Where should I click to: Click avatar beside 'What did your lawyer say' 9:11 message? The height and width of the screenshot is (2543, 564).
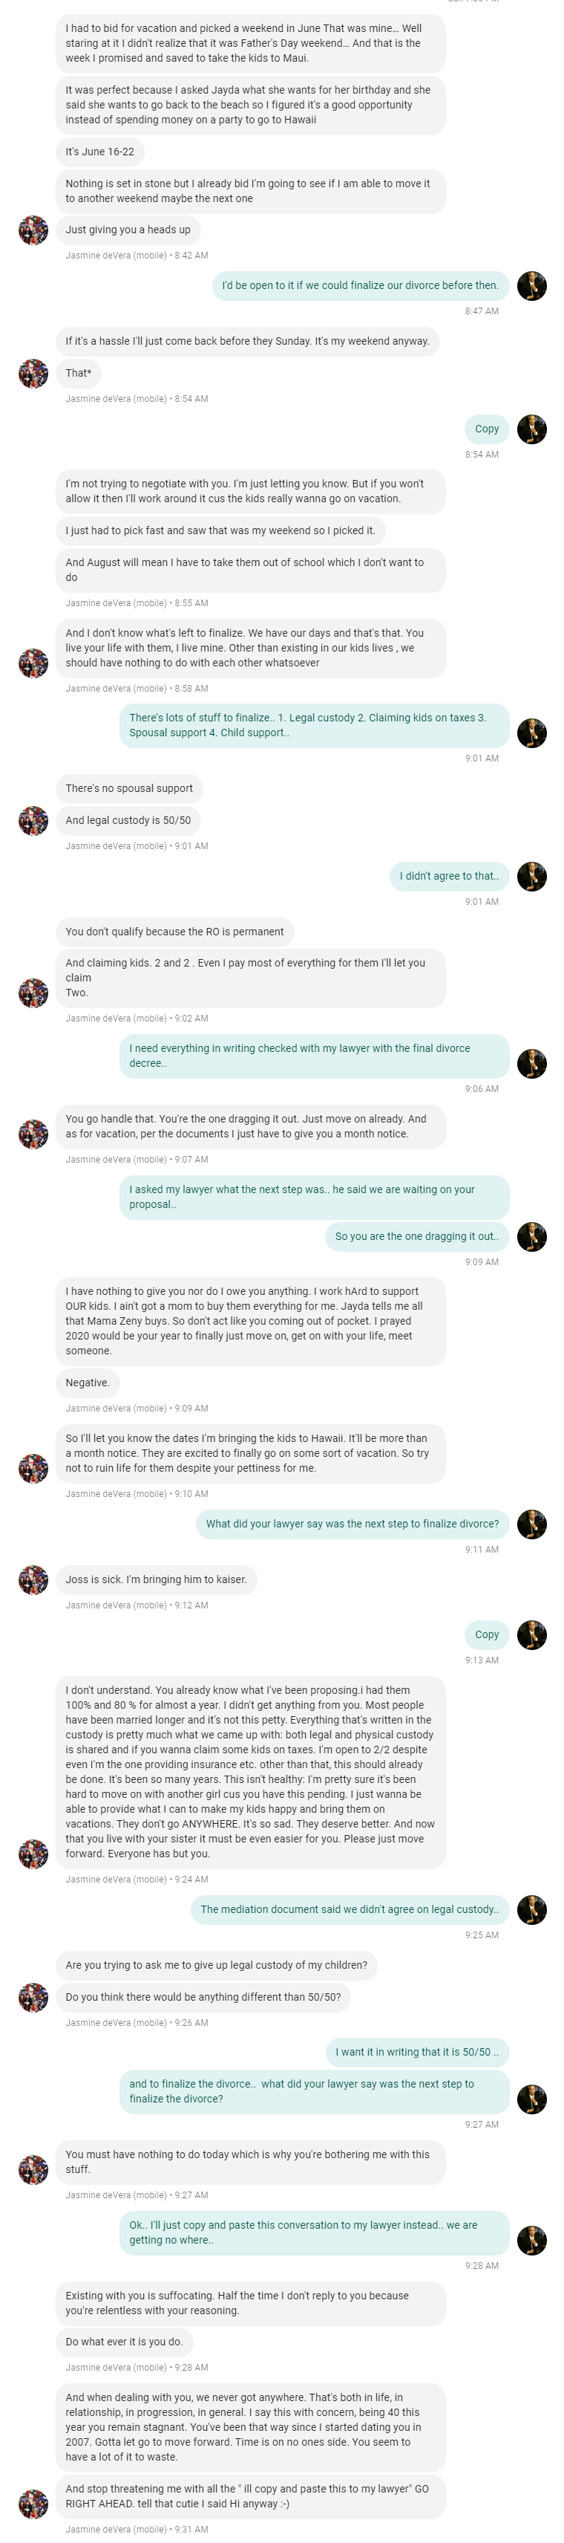click(x=531, y=1524)
